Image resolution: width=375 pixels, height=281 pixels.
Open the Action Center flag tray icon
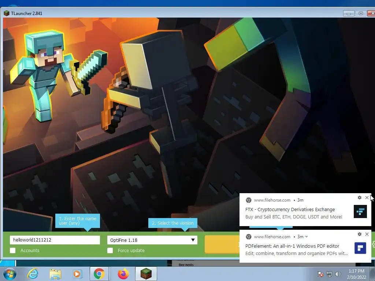coord(320,274)
